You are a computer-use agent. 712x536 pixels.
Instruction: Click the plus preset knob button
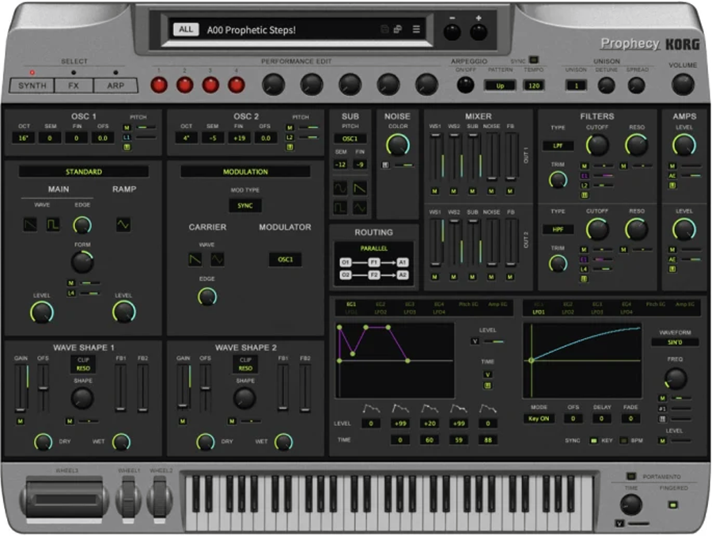(479, 32)
